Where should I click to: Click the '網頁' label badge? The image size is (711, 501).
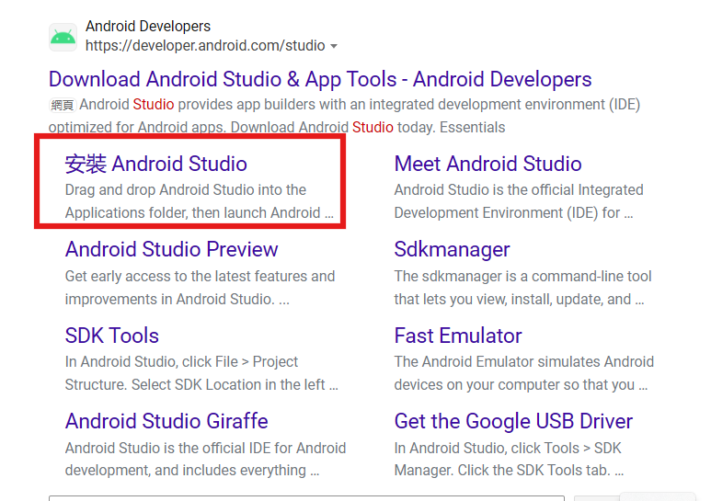point(63,105)
